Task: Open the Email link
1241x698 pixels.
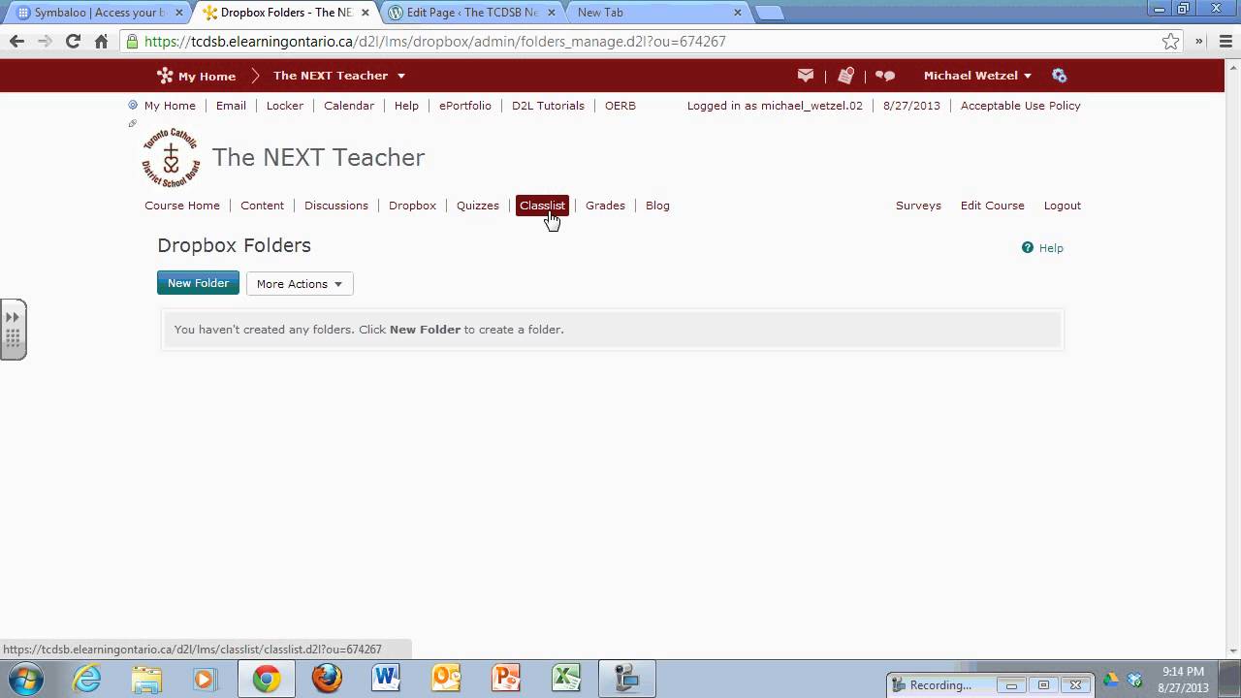Action: [231, 106]
